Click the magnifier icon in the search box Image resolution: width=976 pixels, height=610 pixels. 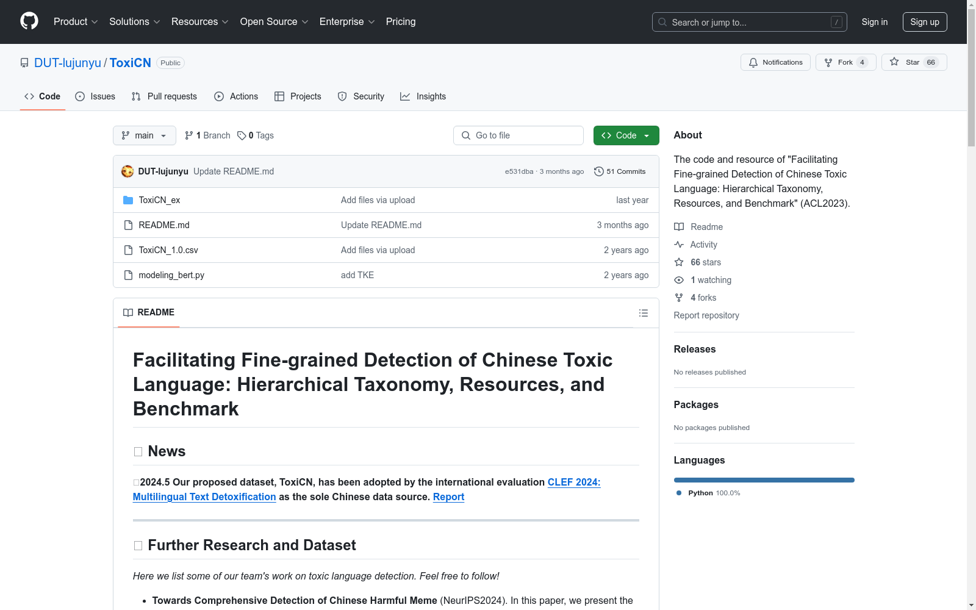pyautogui.click(x=662, y=22)
